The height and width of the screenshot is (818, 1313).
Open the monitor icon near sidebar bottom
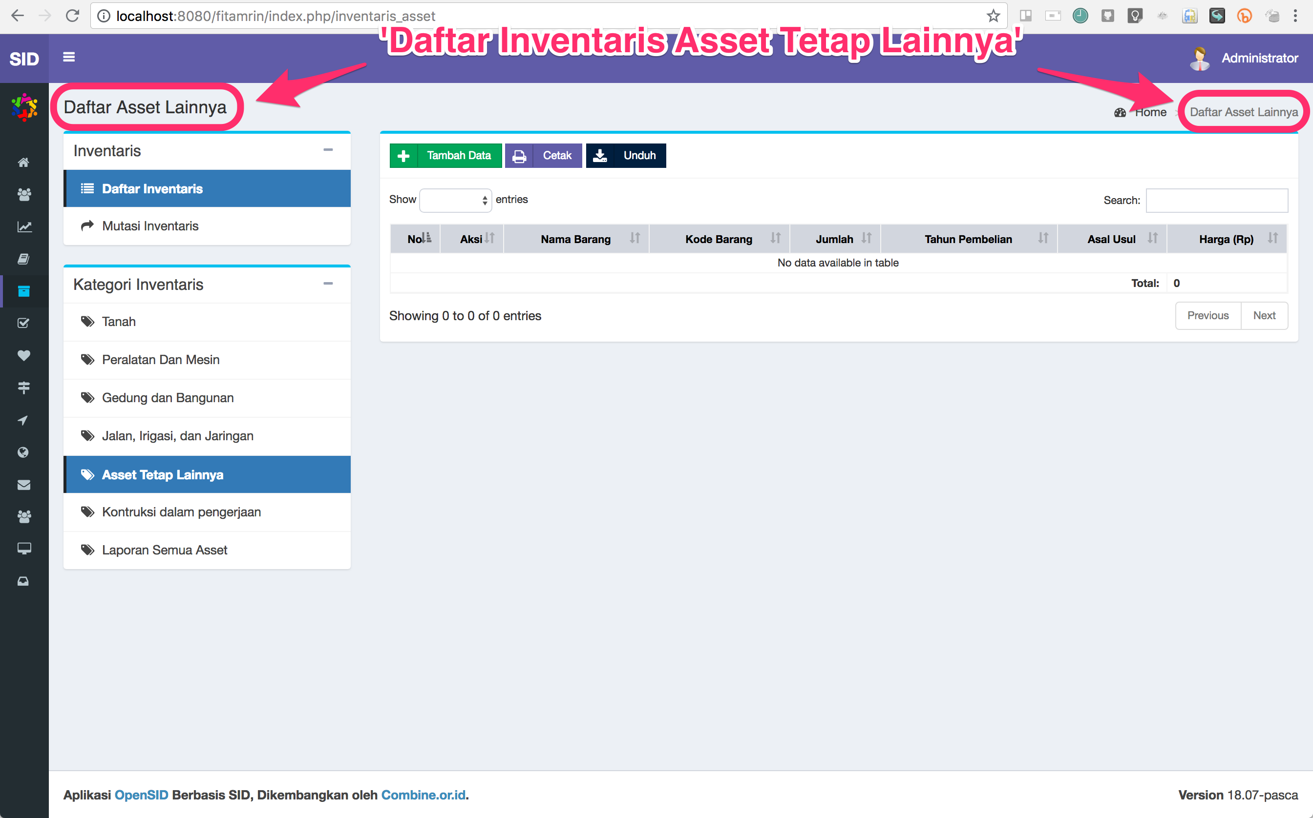24,549
